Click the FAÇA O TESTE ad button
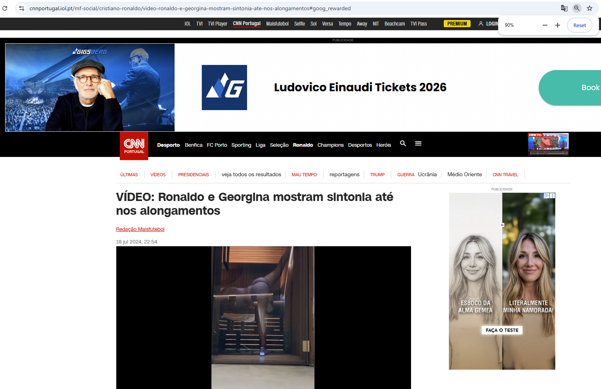The image size is (601, 389). point(502,330)
